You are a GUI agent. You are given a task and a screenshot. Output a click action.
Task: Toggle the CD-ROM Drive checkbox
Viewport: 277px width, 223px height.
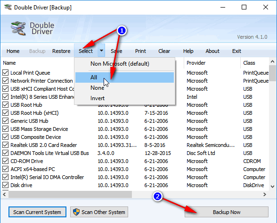point(5,161)
